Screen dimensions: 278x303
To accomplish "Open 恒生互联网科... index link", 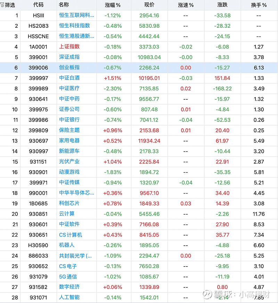I will [x=76, y=15].
